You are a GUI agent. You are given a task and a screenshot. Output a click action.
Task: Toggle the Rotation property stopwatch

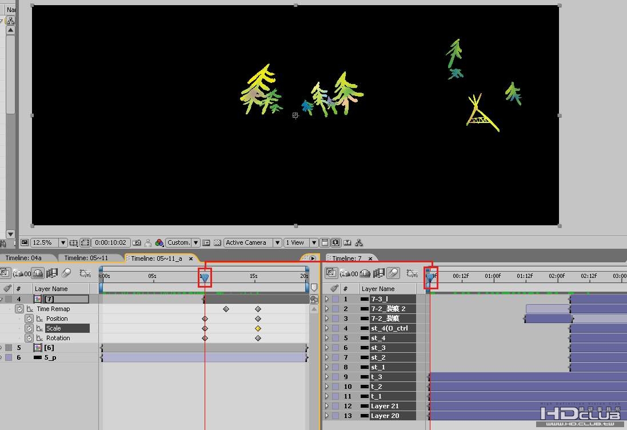click(29, 338)
